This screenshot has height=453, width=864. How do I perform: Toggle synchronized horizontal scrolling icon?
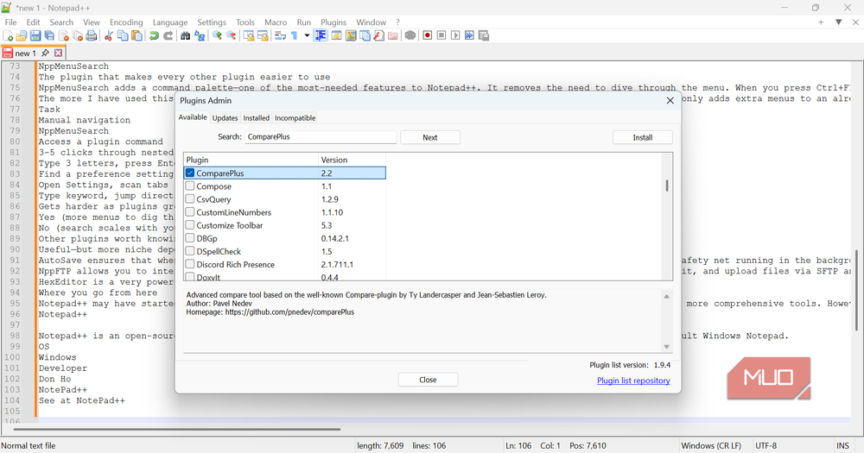[x=263, y=35]
